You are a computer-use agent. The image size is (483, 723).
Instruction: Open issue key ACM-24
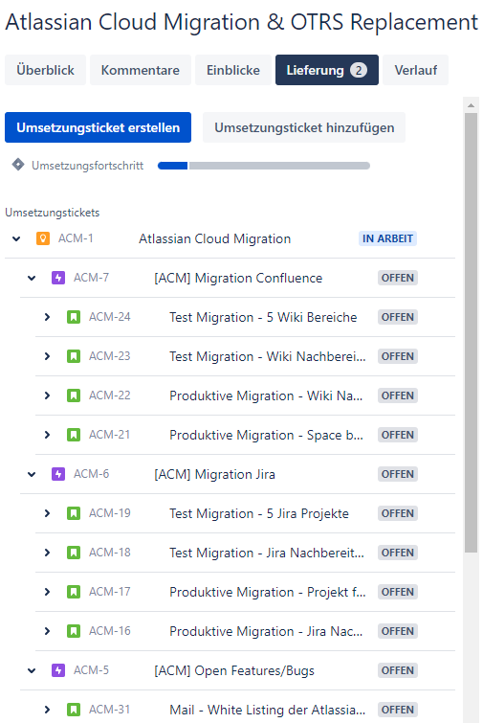pyautogui.click(x=110, y=317)
